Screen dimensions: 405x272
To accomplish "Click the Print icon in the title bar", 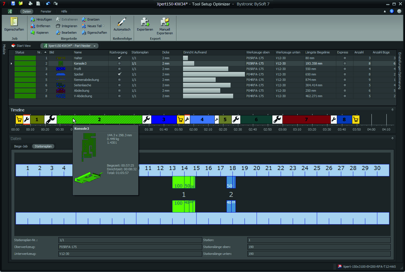I will 30,3.
